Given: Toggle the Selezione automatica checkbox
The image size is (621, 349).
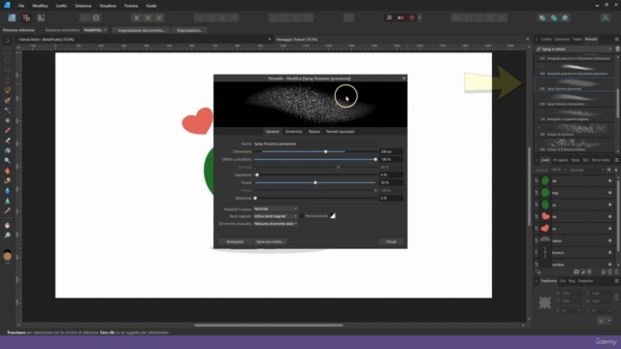Looking at the screenshot, I should 42,30.
